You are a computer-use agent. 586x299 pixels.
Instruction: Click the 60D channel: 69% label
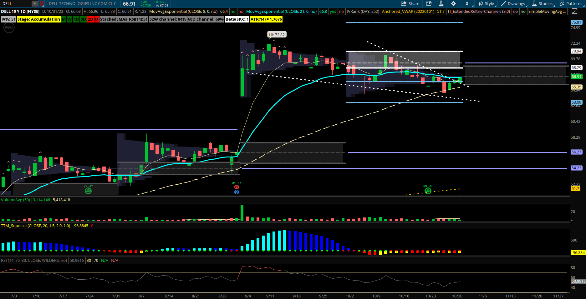coord(206,19)
